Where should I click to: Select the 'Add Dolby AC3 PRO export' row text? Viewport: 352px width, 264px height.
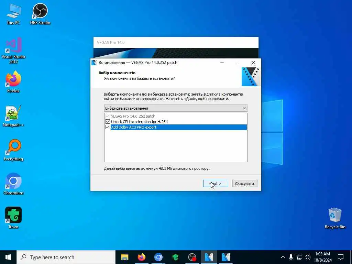pos(134,127)
